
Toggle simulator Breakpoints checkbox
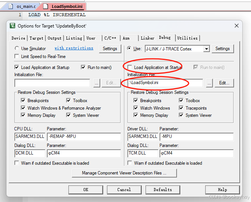pyautogui.click(x=23, y=100)
